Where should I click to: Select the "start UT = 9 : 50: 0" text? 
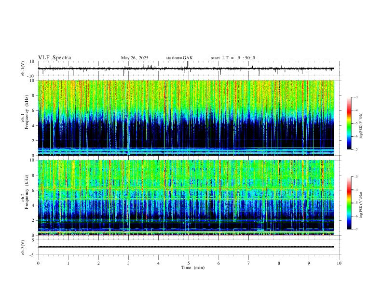point(233,58)
